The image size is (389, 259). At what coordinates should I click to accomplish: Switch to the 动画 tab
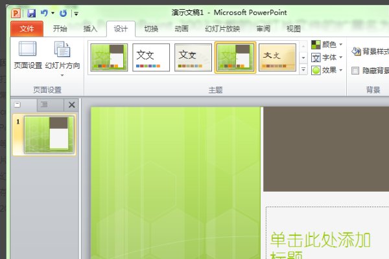[182, 28]
